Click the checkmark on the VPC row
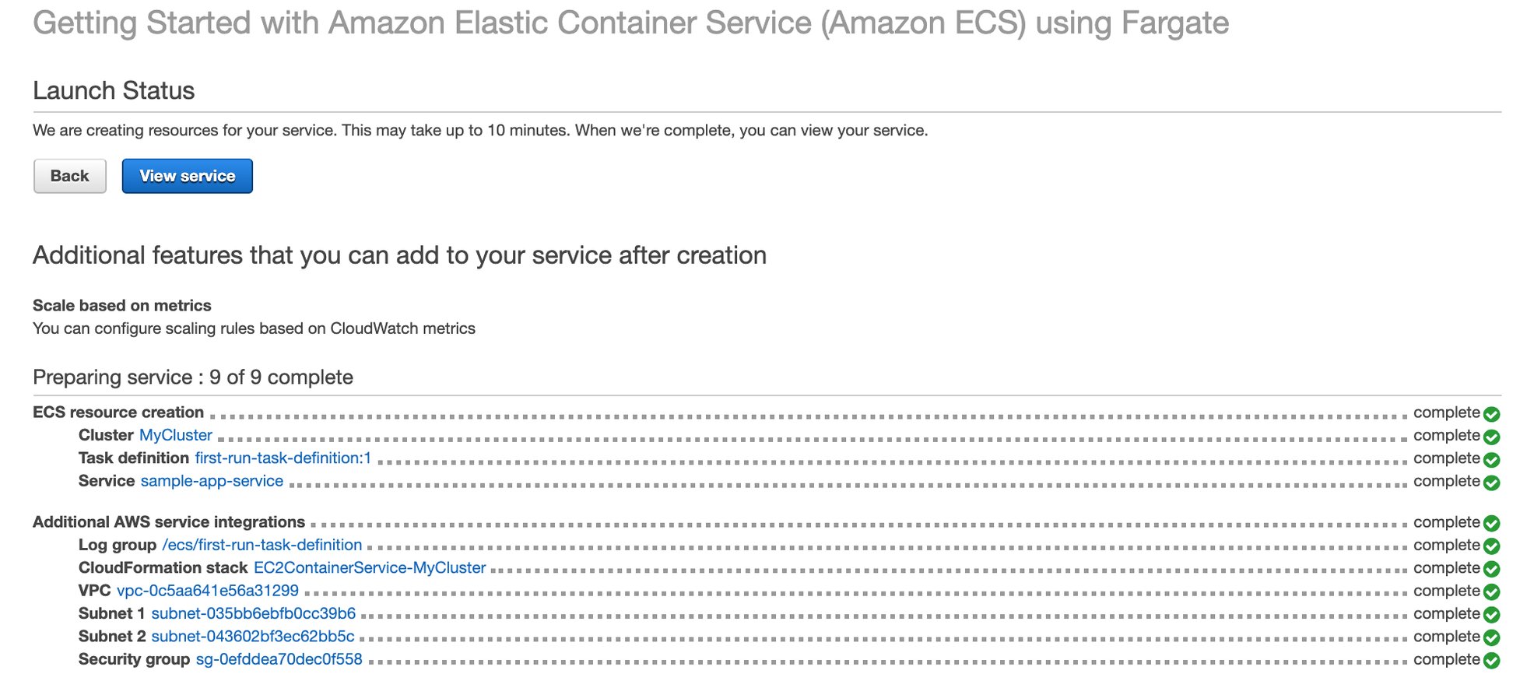The width and height of the screenshot is (1520, 695). coord(1491,591)
